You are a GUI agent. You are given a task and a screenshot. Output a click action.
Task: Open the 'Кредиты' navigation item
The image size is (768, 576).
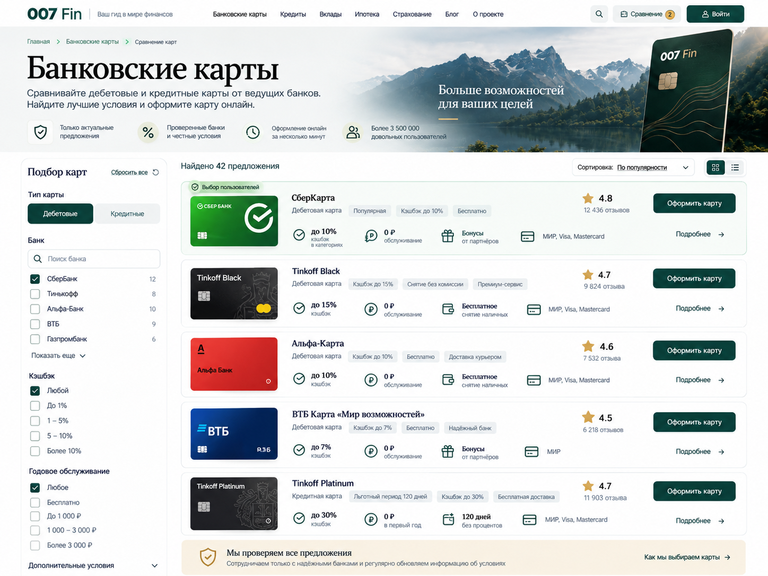(293, 14)
